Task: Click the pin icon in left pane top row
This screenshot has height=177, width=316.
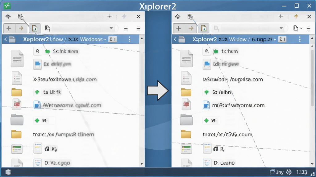Action: click(124, 17)
